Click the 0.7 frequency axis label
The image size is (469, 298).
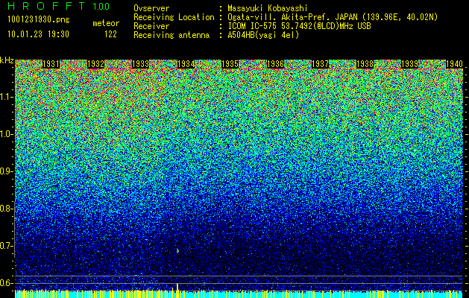(x=6, y=246)
